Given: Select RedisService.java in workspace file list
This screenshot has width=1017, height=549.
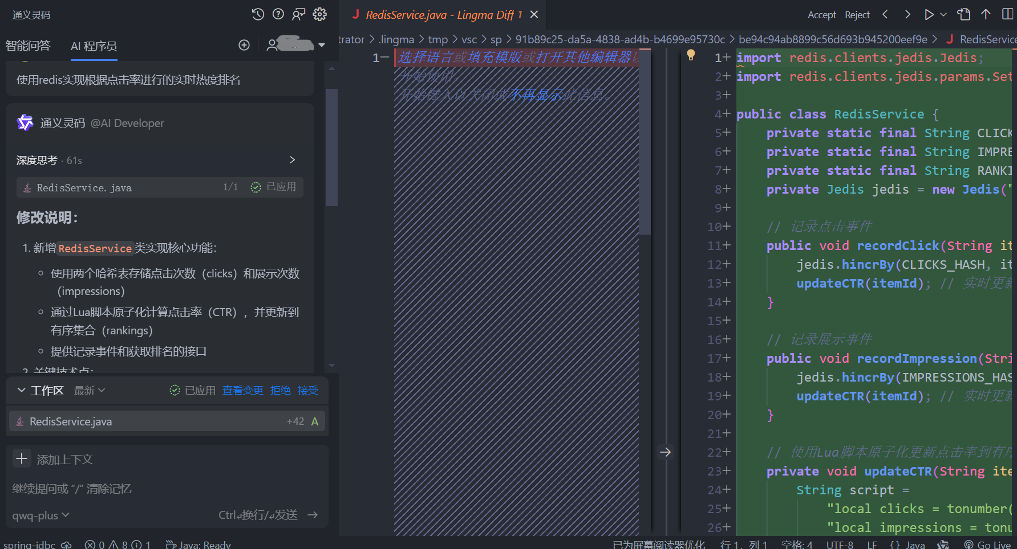Looking at the screenshot, I should point(167,421).
